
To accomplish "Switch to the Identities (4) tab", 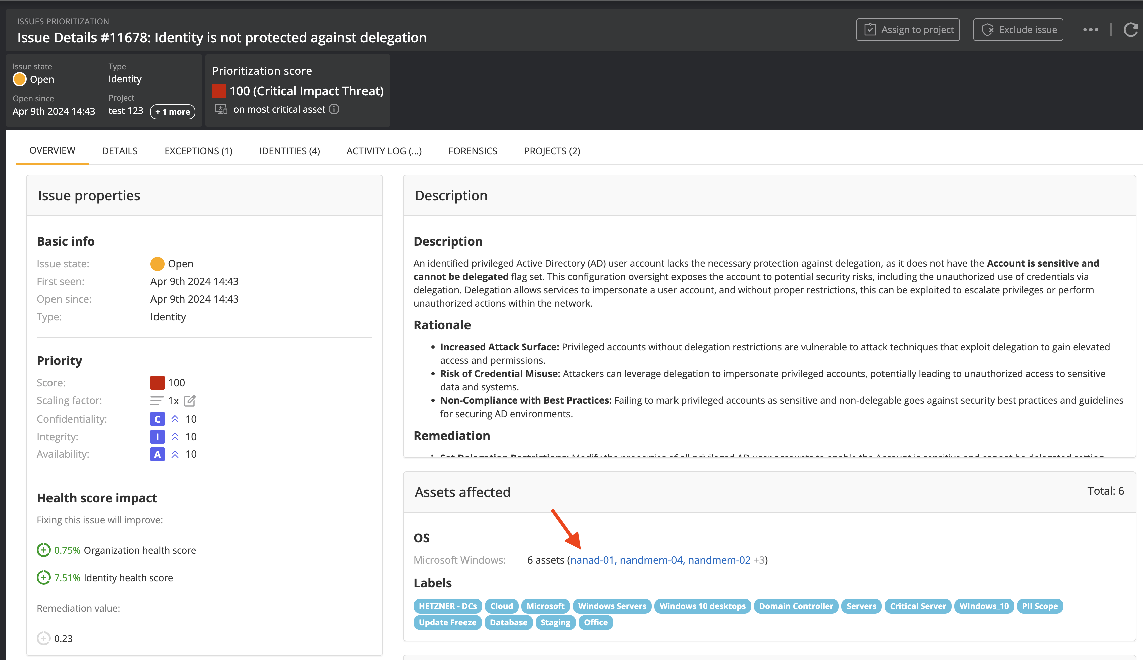I will (289, 151).
